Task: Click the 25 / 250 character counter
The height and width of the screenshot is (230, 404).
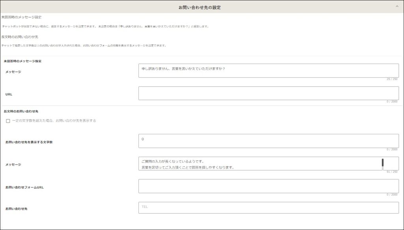Action: [x=392, y=79]
